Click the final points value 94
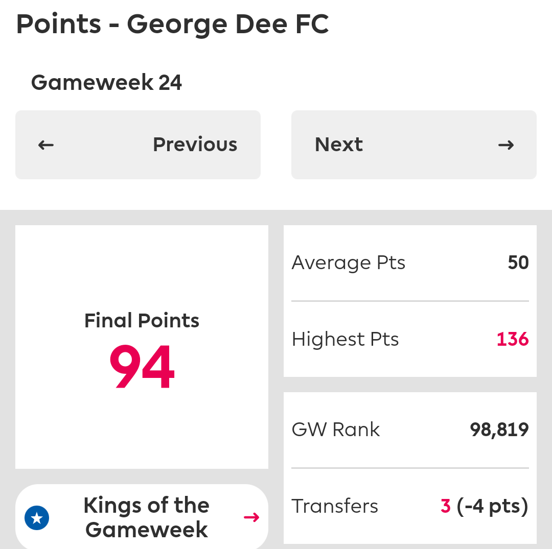The image size is (552, 549). (142, 367)
